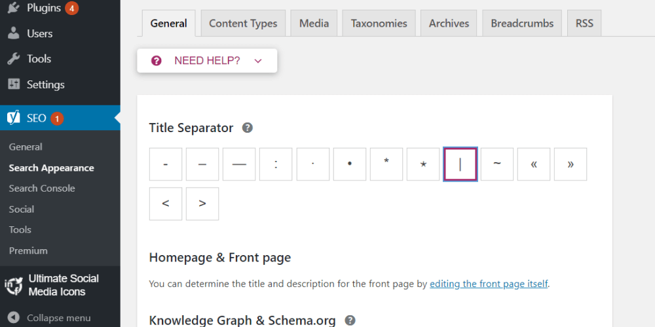Go to the Social submenu item

point(22,209)
